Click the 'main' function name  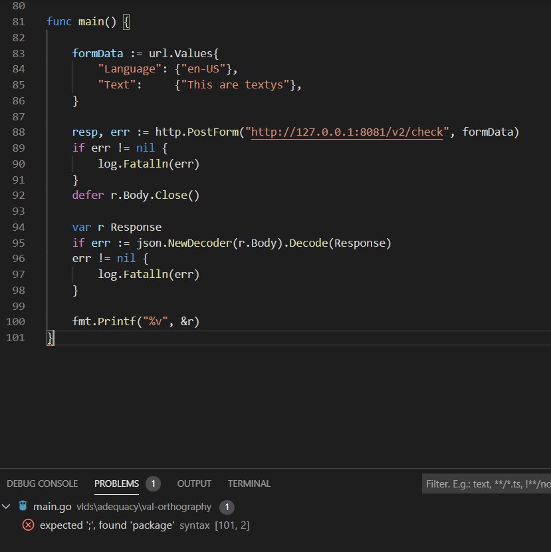91,22
